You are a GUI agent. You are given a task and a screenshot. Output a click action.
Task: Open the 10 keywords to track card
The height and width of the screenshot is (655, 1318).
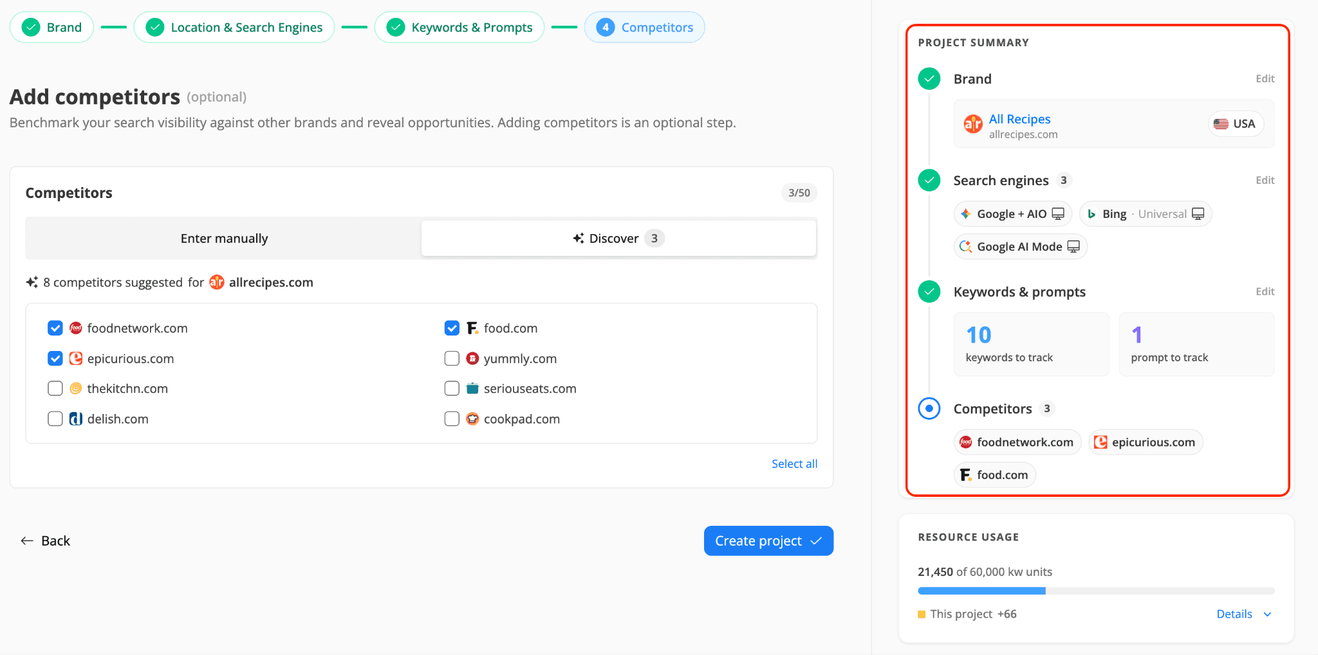click(x=1031, y=345)
